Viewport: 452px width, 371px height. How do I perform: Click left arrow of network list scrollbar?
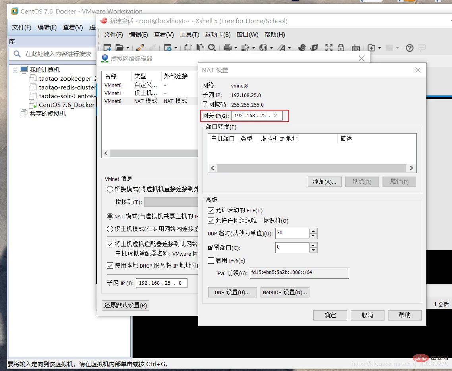coord(106,153)
